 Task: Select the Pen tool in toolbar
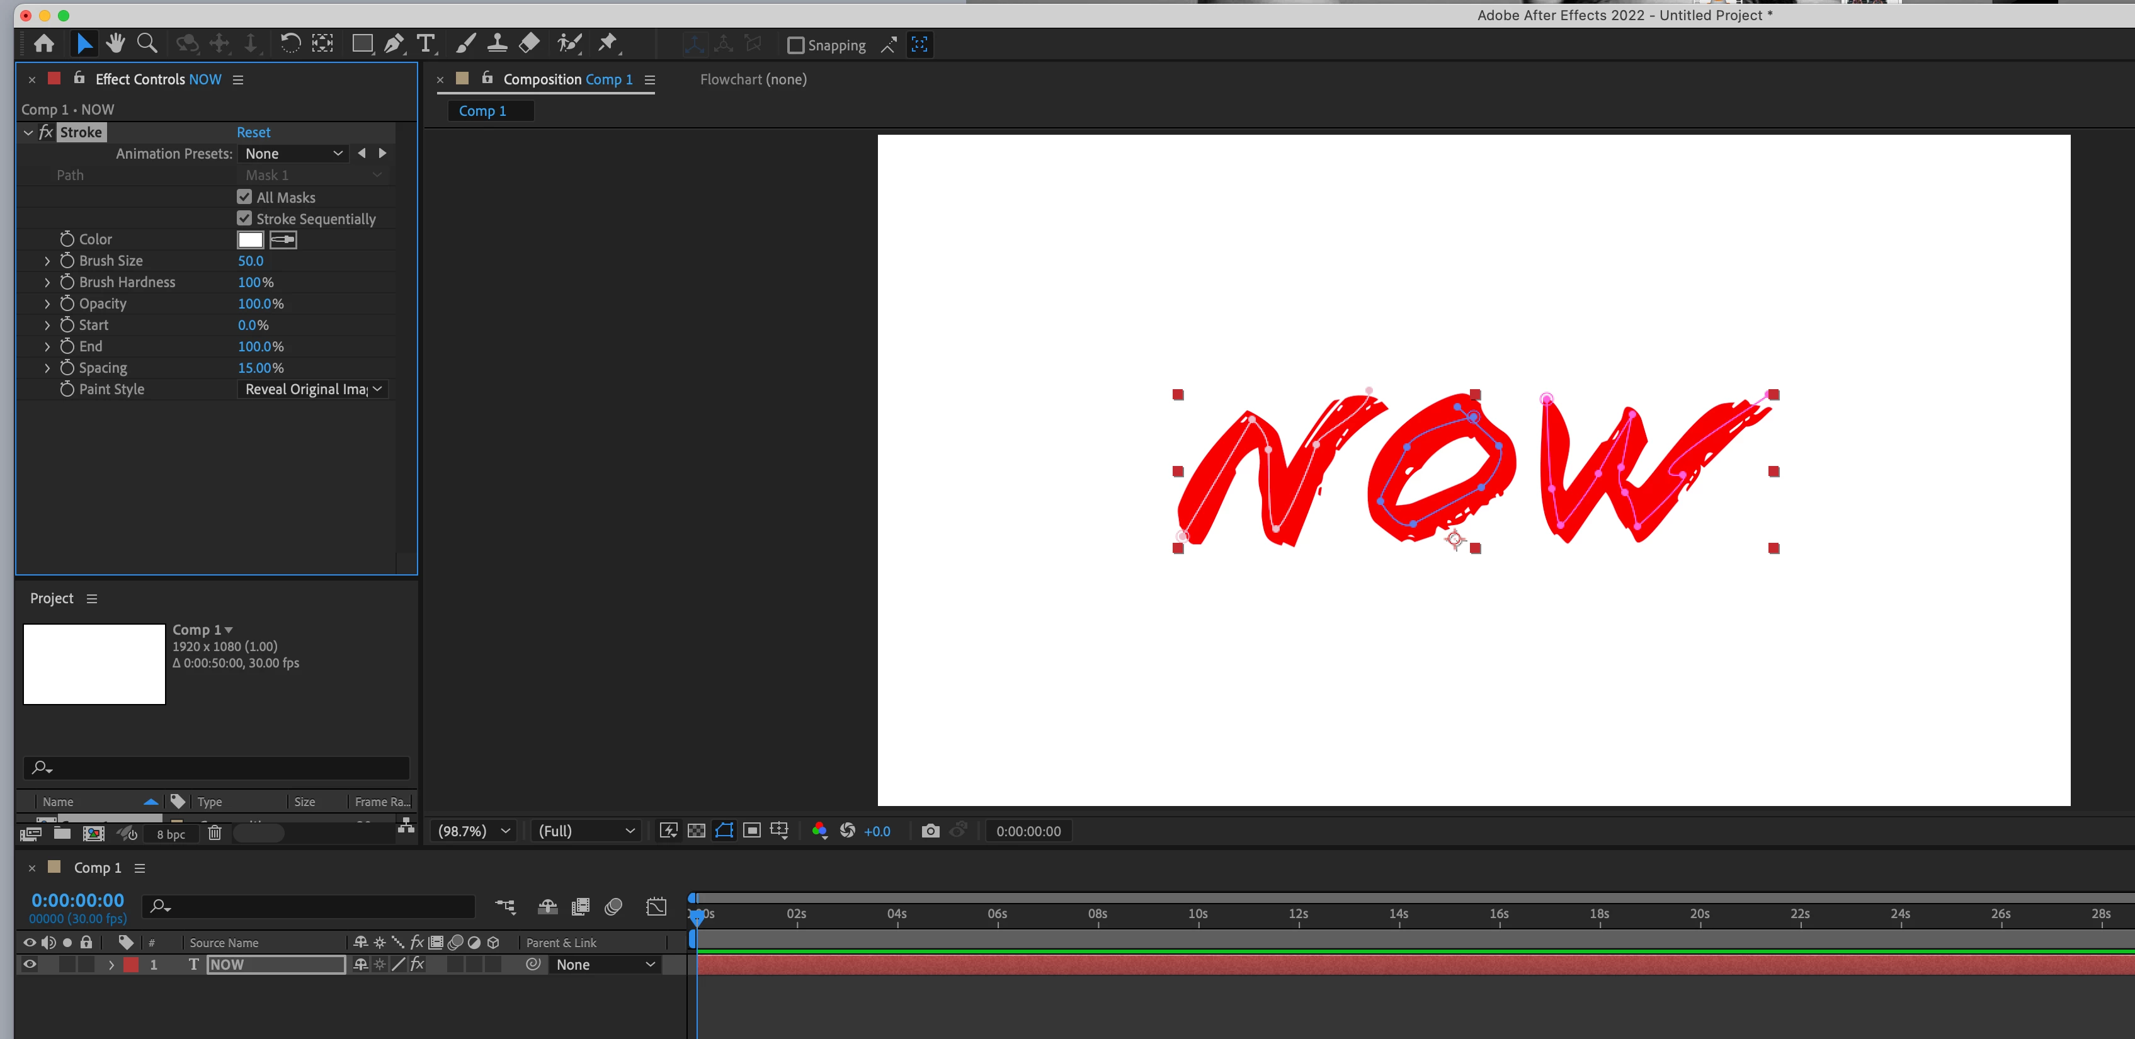click(394, 43)
